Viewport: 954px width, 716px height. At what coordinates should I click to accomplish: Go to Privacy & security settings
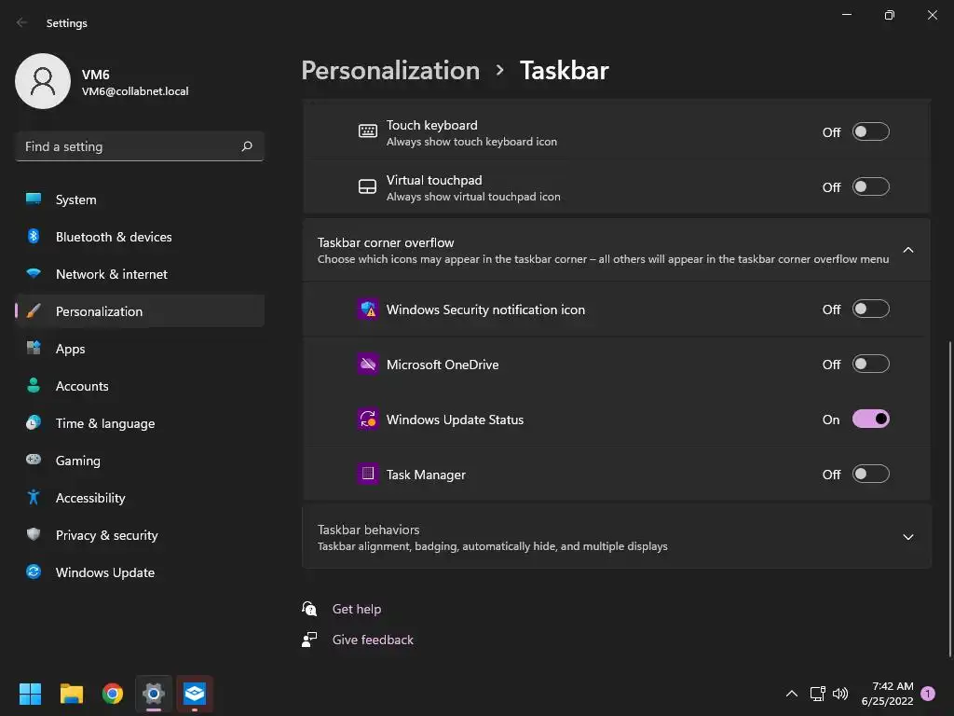pyautogui.click(x=106, y=535)
